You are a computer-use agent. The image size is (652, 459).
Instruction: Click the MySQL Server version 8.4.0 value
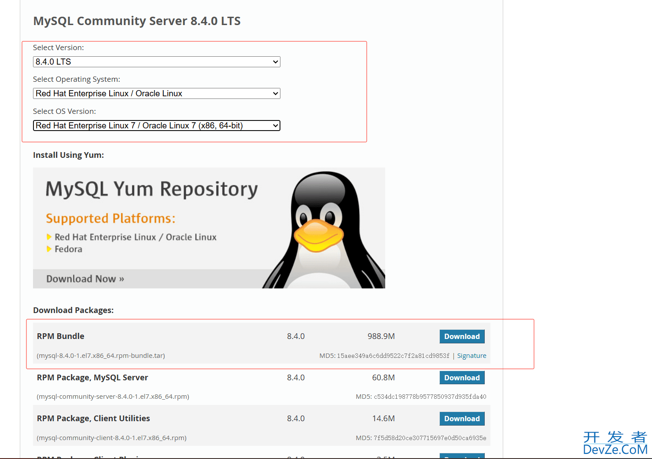296,378
